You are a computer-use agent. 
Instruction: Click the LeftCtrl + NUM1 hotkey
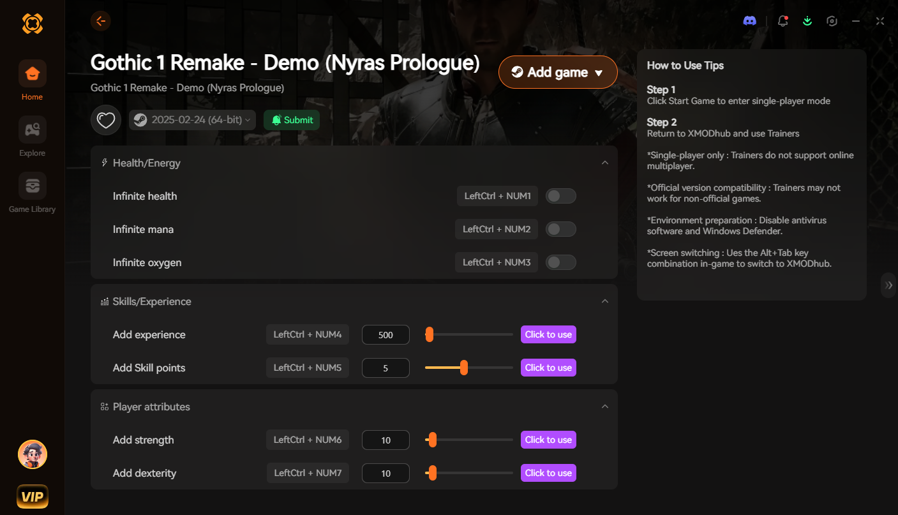497,196
